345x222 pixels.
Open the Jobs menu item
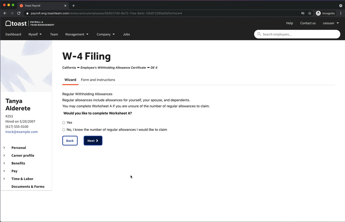pyautogui.click(x=127, y=34)
